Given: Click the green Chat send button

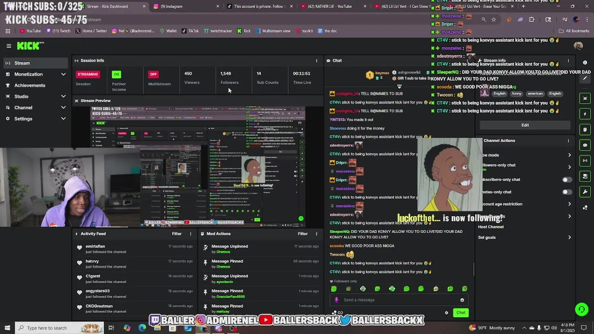Looking at the screenshot, I should (x=461, y=313).
